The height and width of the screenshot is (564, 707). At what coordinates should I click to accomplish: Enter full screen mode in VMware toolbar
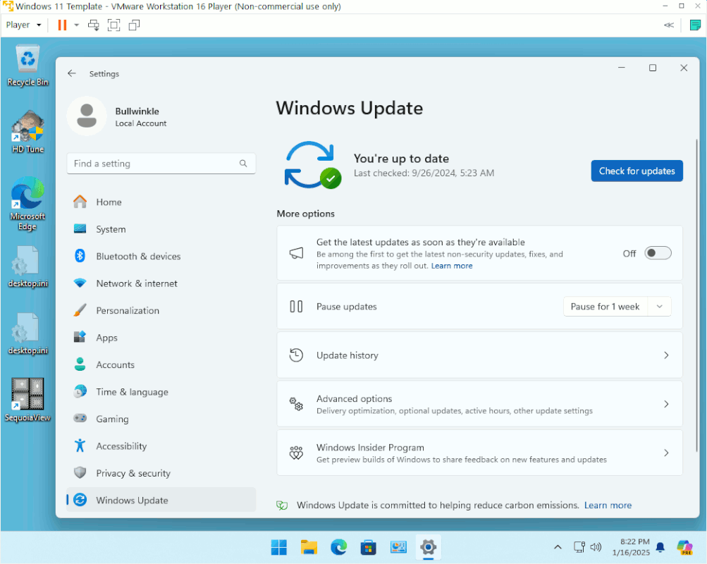(113, 25)
